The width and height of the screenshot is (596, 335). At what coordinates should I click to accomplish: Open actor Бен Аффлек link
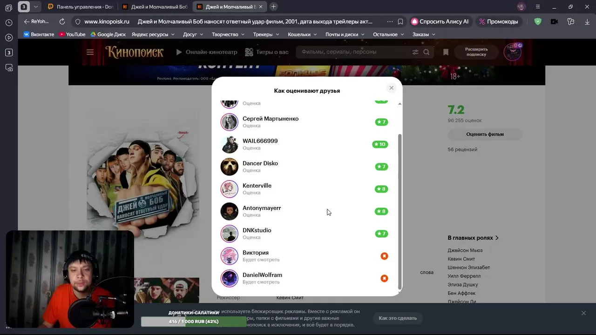(x=462, y=293)
